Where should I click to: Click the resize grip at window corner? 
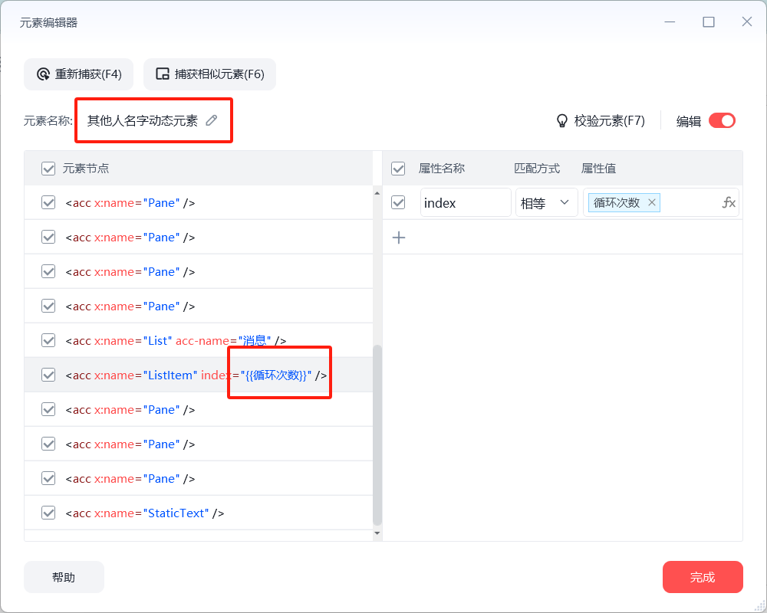coord(760,606)
